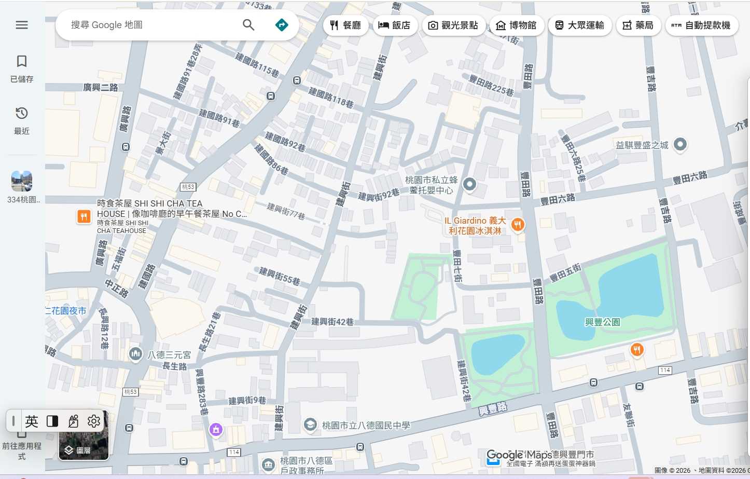The width and height of the screenshot is (750, 479).
Task: Click the 益騏豐盛之城 location pin
Action: coord(680,145)
